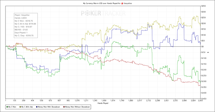Click the x-axis tick label 1,480
Screen dimensions: 215x112
pos(104,101)
